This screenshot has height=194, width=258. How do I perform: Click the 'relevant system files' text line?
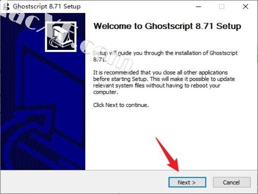click(x=157, y=85)
